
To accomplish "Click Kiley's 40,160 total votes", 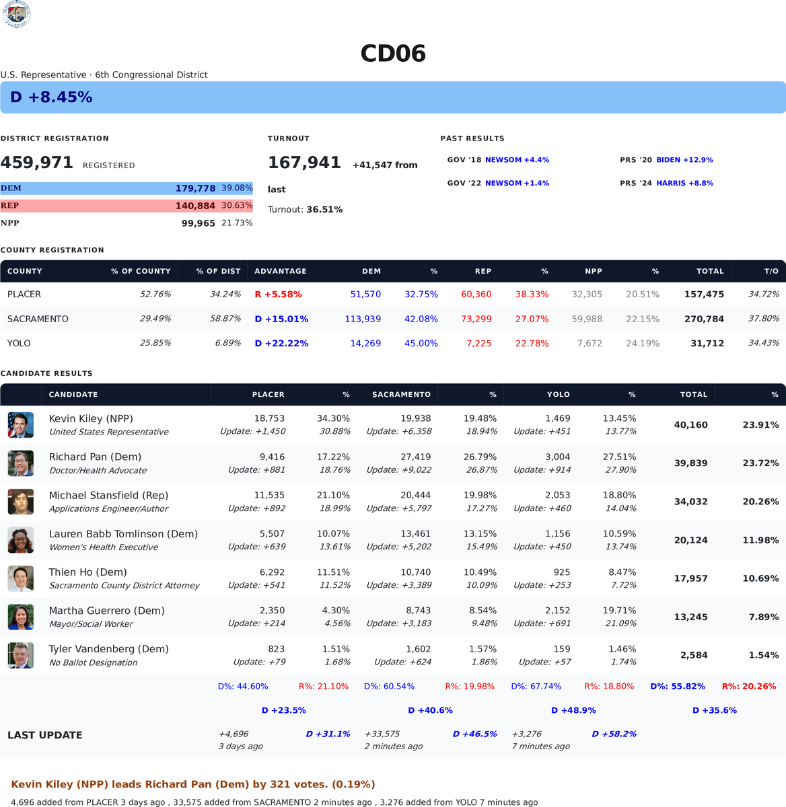I will pos(690,425).
